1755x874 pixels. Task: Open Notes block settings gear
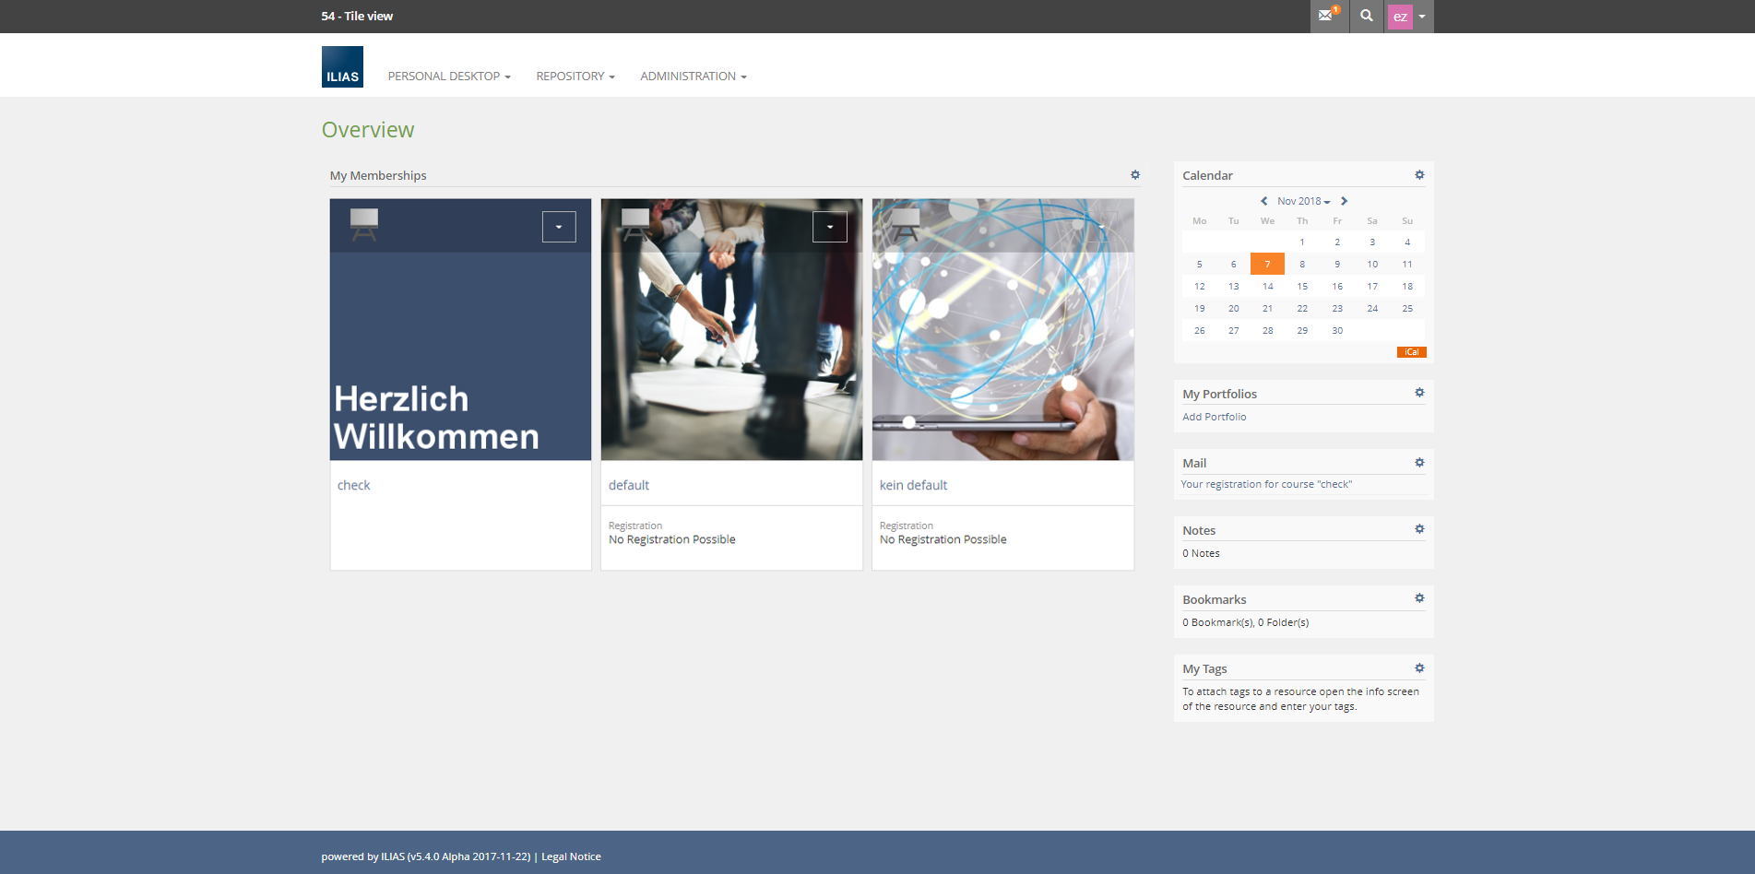coord(1419,529)
